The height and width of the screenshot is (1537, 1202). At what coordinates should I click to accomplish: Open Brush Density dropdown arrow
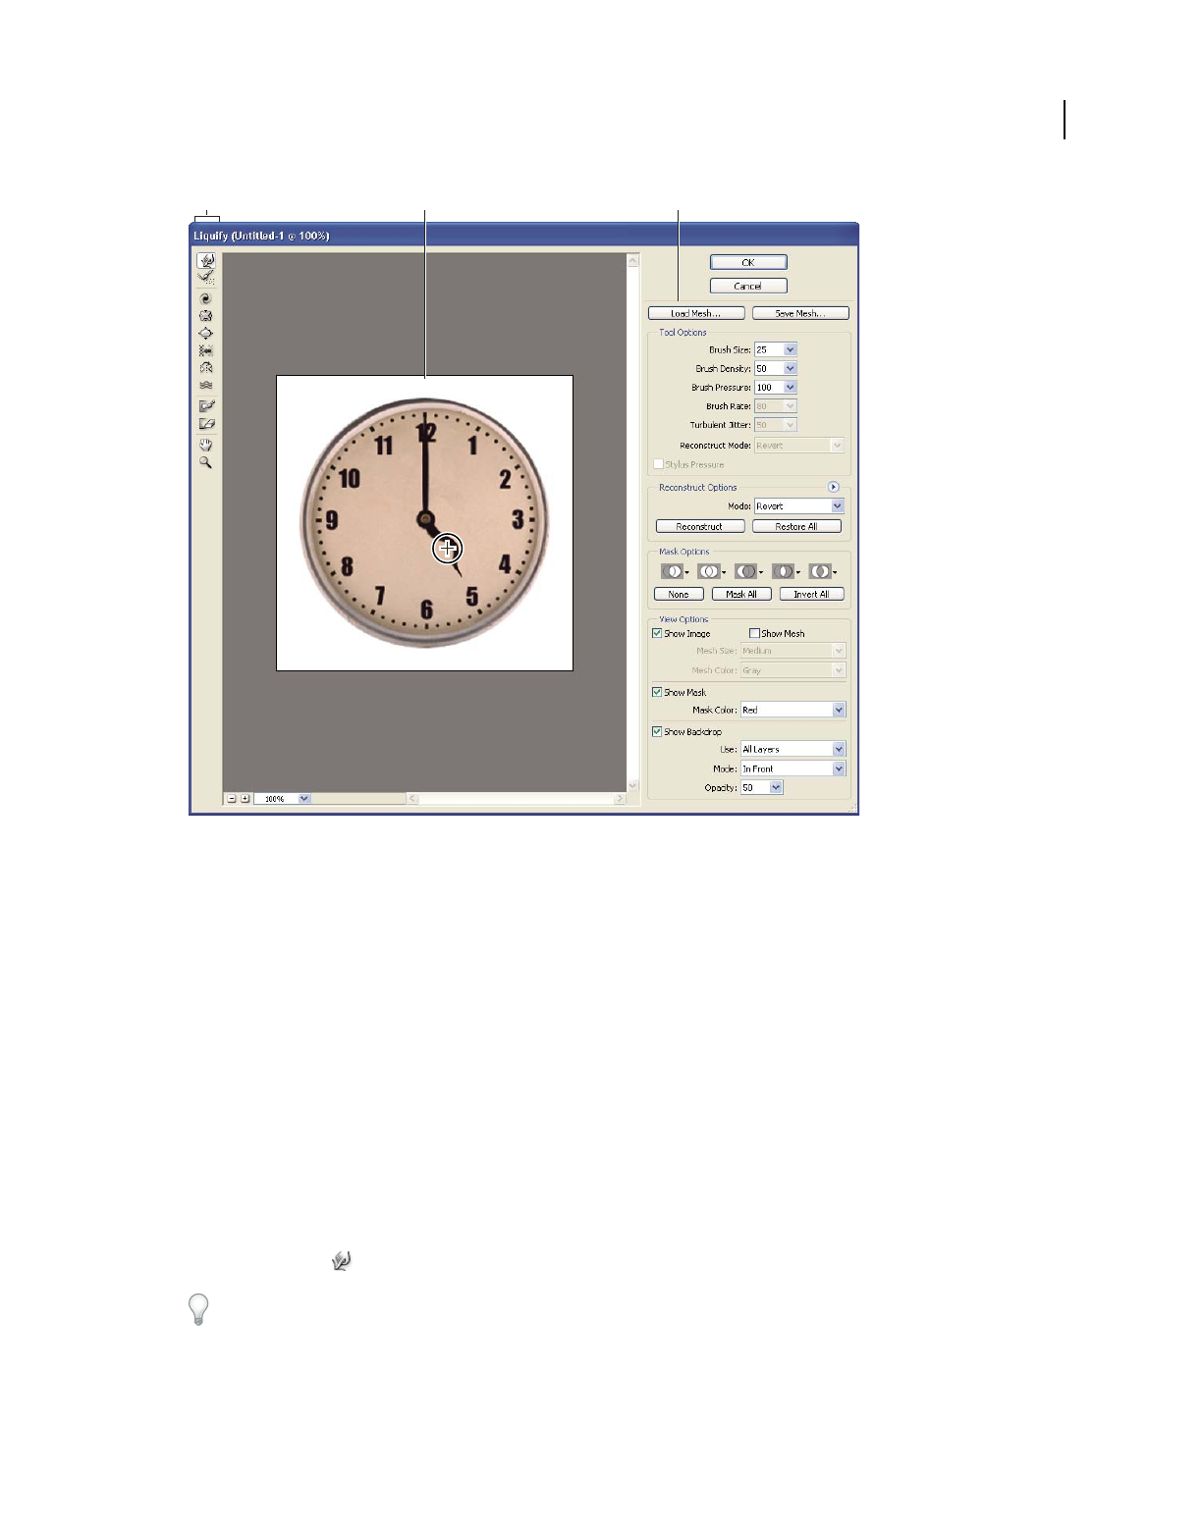(791, 368)
